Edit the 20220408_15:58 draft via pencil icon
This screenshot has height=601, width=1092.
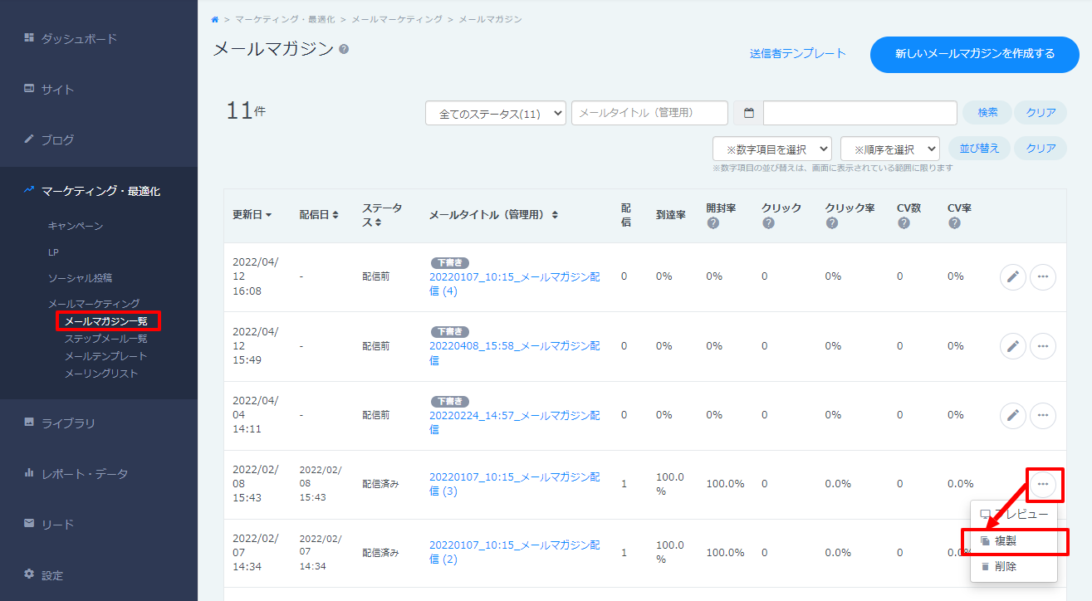1013,346
